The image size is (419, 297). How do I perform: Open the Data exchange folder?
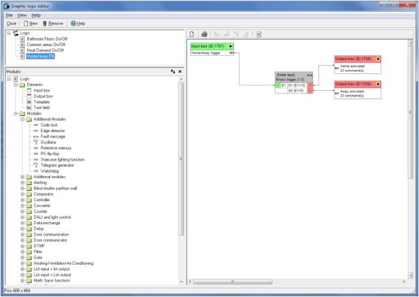[x=47, y=223]
